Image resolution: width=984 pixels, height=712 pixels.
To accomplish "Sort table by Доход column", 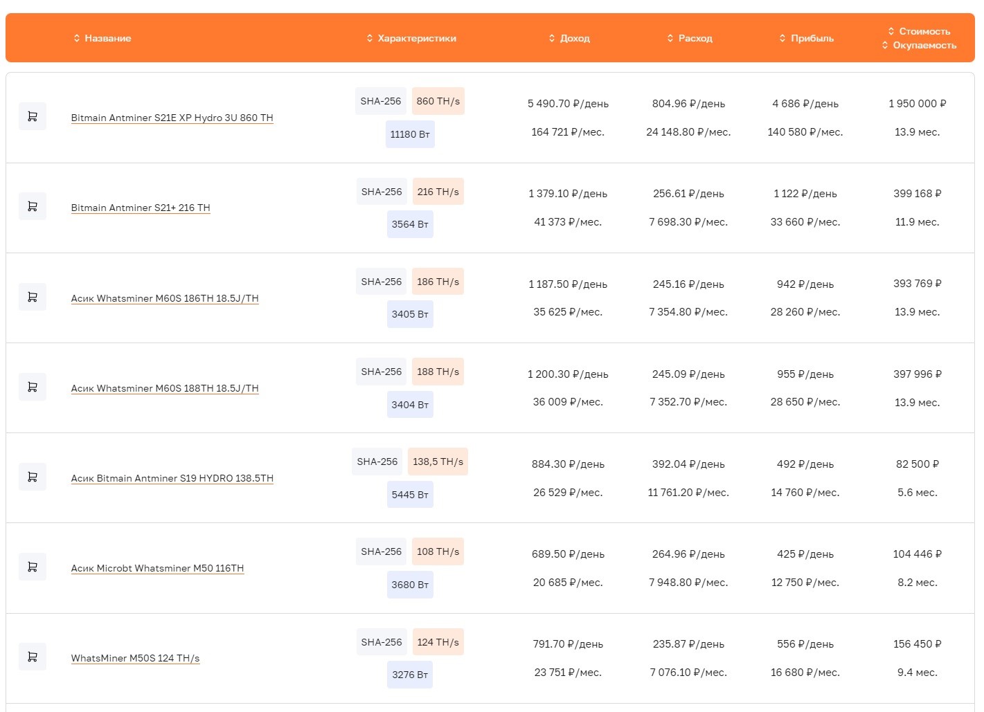I will pyautogui.click(x=569, y=38).
